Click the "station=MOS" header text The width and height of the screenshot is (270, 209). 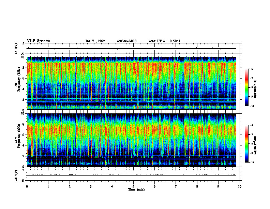127,41
